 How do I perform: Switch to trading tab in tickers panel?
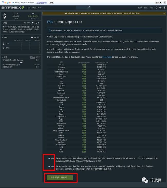pos(24,23)
